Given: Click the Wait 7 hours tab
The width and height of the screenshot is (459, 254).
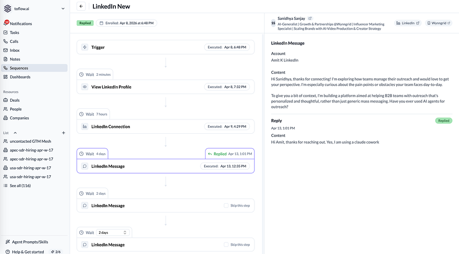Looking at the screenshot, I should coord(93,114).
